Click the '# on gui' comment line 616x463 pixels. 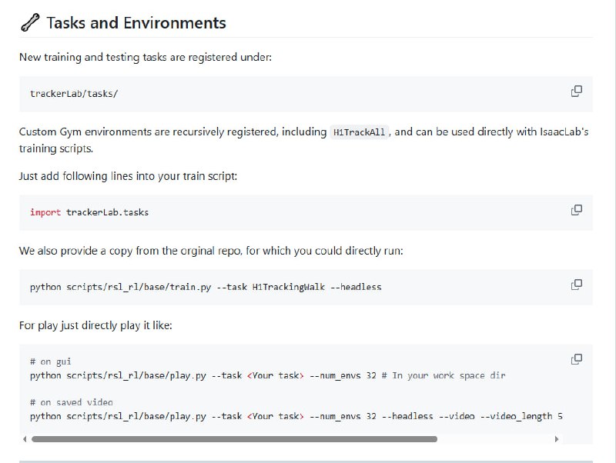51,361
